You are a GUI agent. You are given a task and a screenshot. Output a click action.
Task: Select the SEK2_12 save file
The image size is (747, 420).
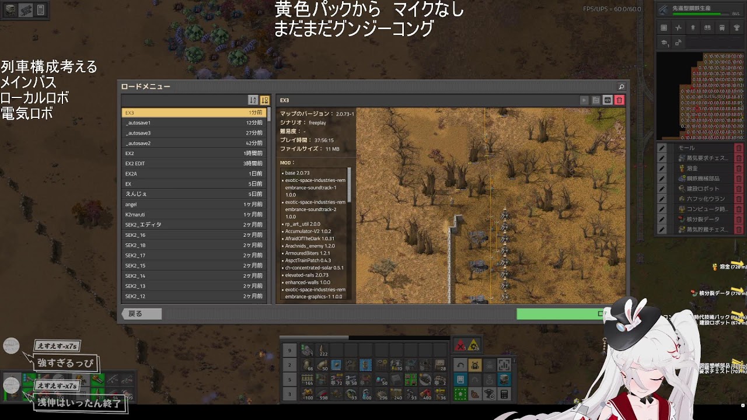194,296
